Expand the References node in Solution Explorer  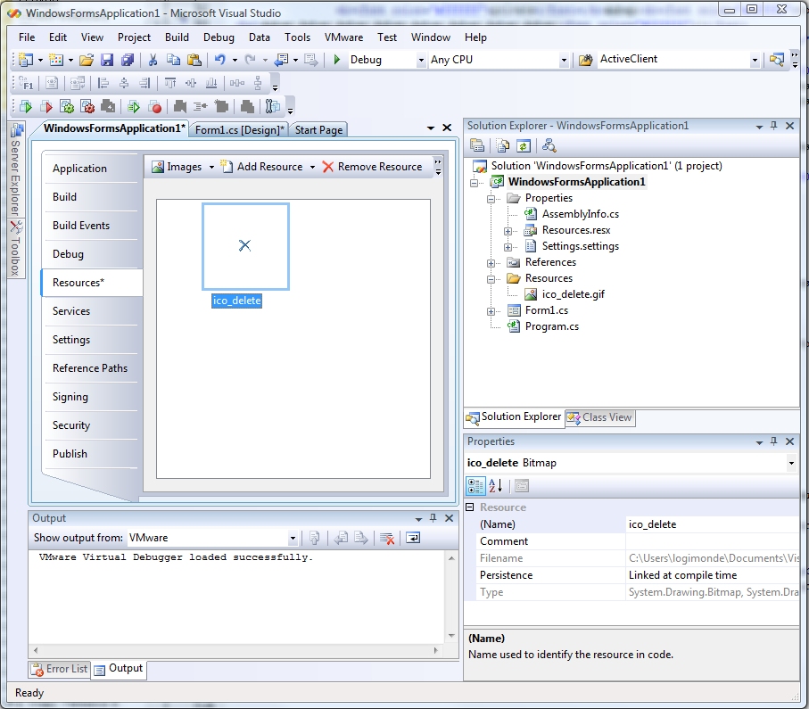tap(491, 262)
